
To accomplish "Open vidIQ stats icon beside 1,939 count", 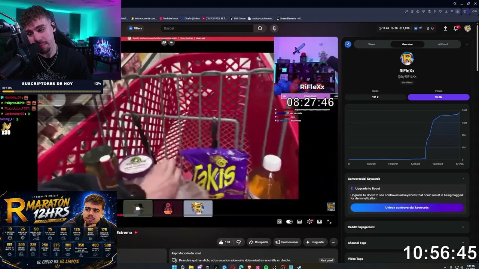I will pos(416,28).
